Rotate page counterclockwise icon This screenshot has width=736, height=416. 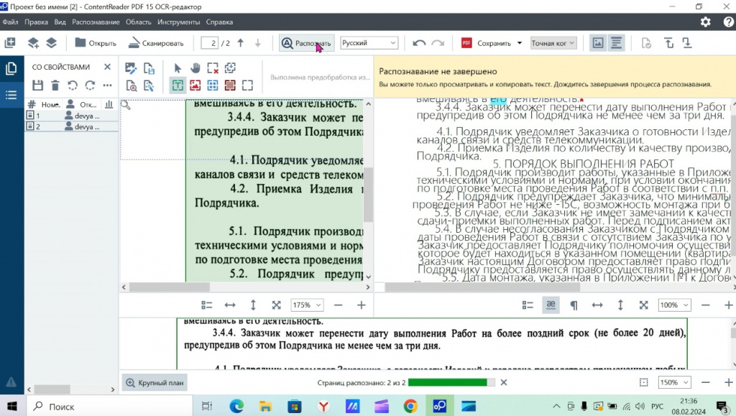coord(73,85)
